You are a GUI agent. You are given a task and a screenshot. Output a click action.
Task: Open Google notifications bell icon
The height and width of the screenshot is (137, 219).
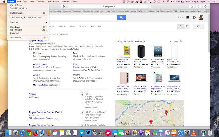pyautogui.click(x=194, y=17)
